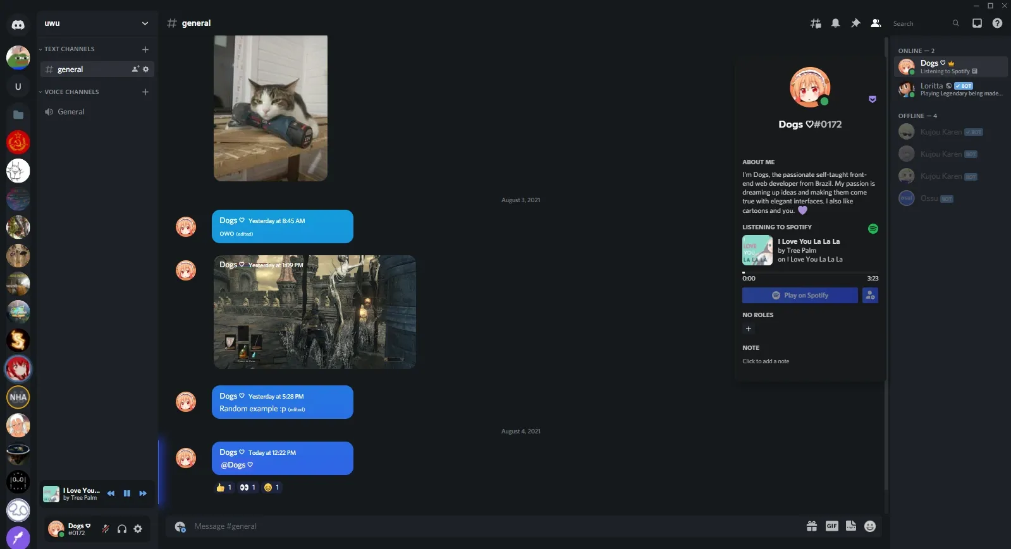
Task: View the profile popout avatar
Action: [x=810, y=87]
